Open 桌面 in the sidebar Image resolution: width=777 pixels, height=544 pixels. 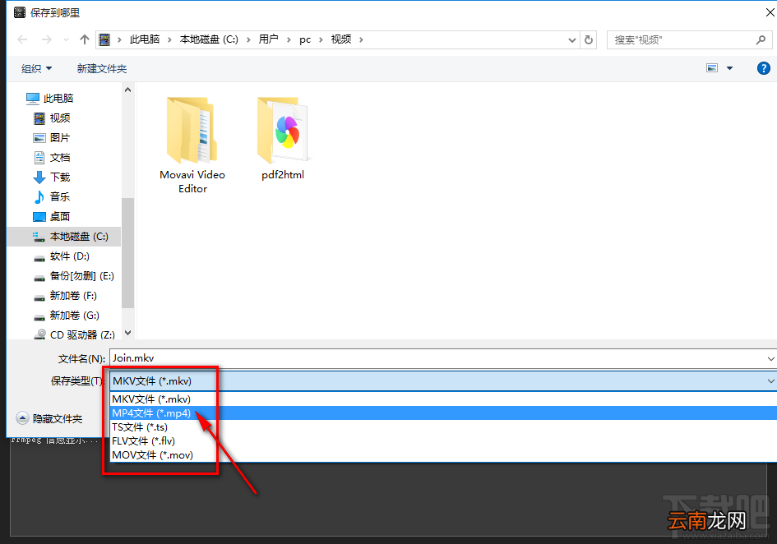[x=52, y=216]
